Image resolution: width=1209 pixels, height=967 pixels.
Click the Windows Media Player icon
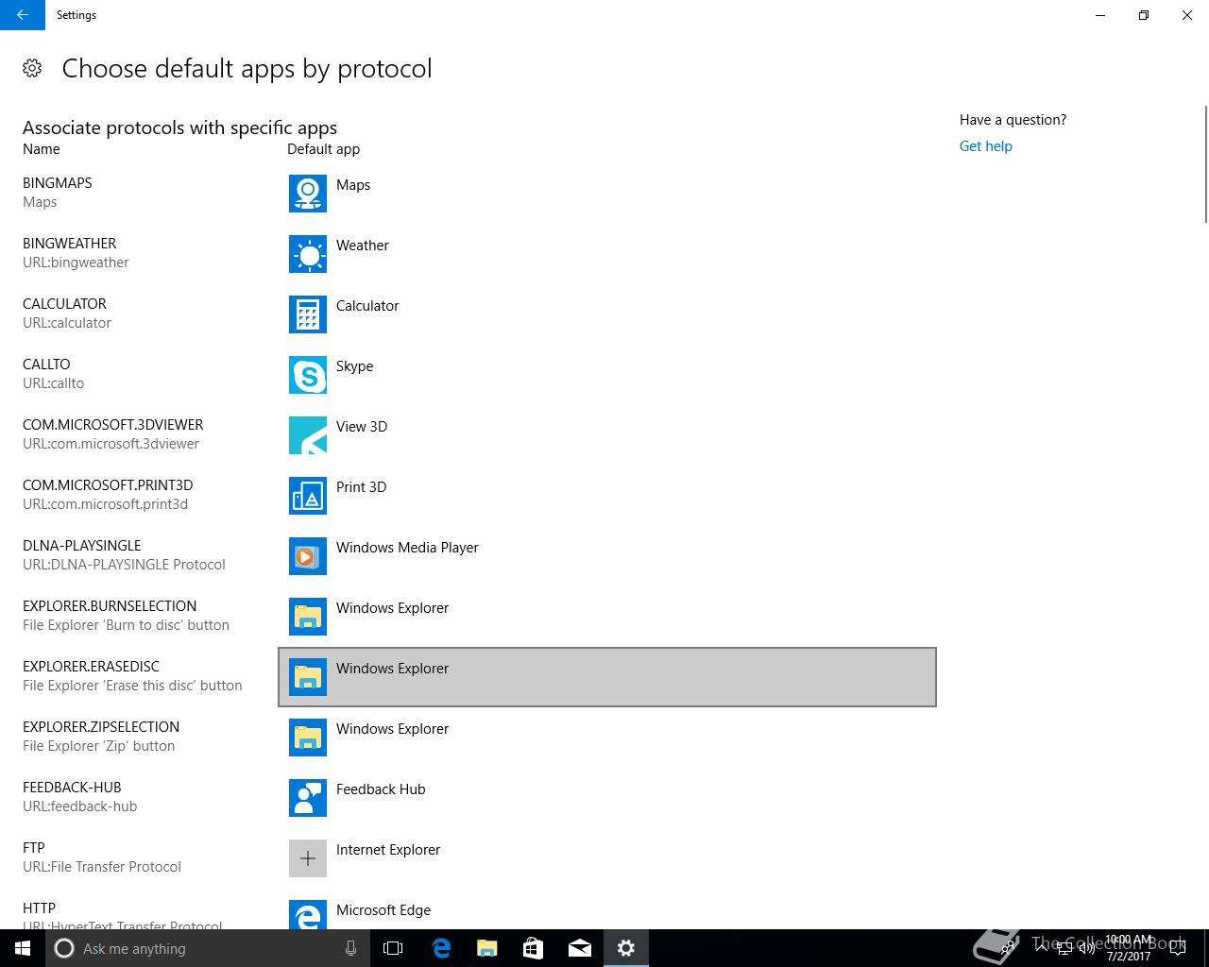[x=308, y=556]
